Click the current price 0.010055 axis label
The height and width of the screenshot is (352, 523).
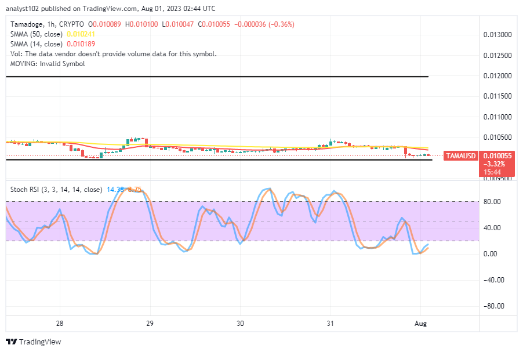point(497,156)
